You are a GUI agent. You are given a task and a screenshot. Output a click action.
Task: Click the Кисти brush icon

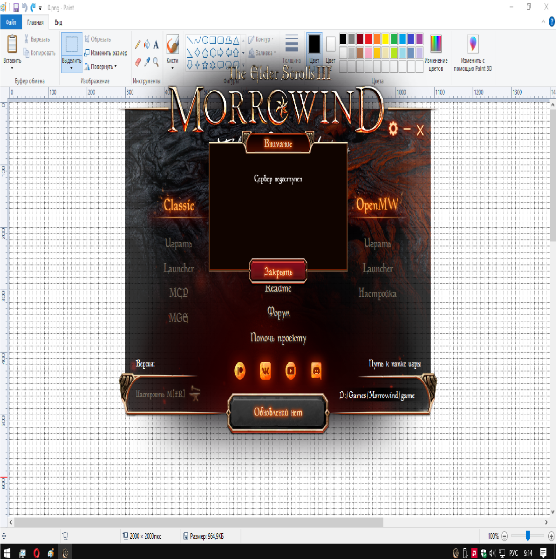173,45
